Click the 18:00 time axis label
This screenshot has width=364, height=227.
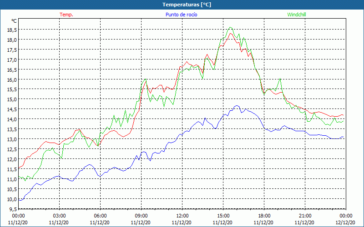point(264,216)
